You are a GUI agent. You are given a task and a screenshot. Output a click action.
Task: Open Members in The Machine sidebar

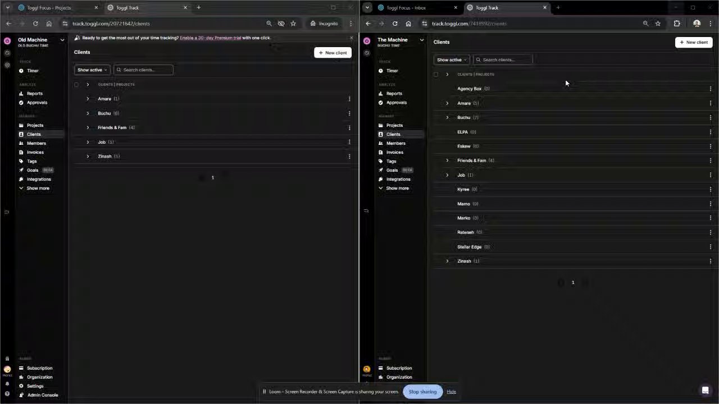pyautogui.click(x=395, y=143)
